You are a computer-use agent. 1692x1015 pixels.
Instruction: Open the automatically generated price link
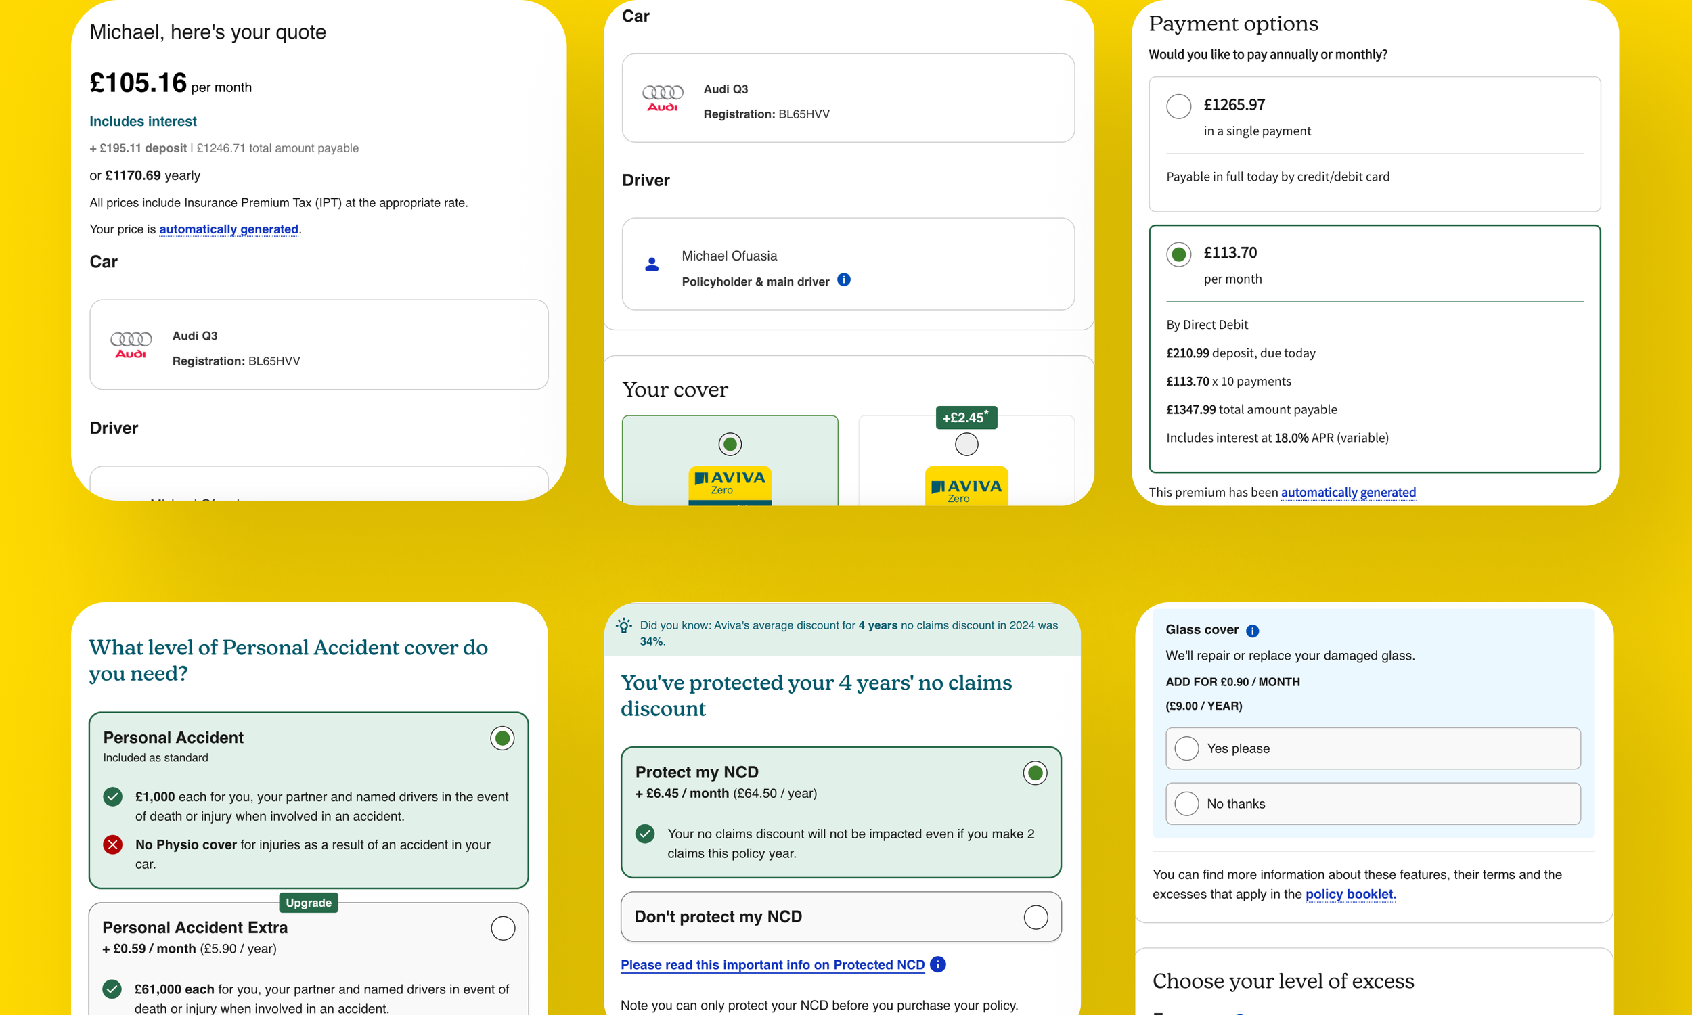tap(229, 229)
